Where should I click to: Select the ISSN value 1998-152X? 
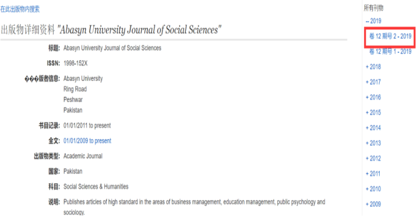pos(75,63)
